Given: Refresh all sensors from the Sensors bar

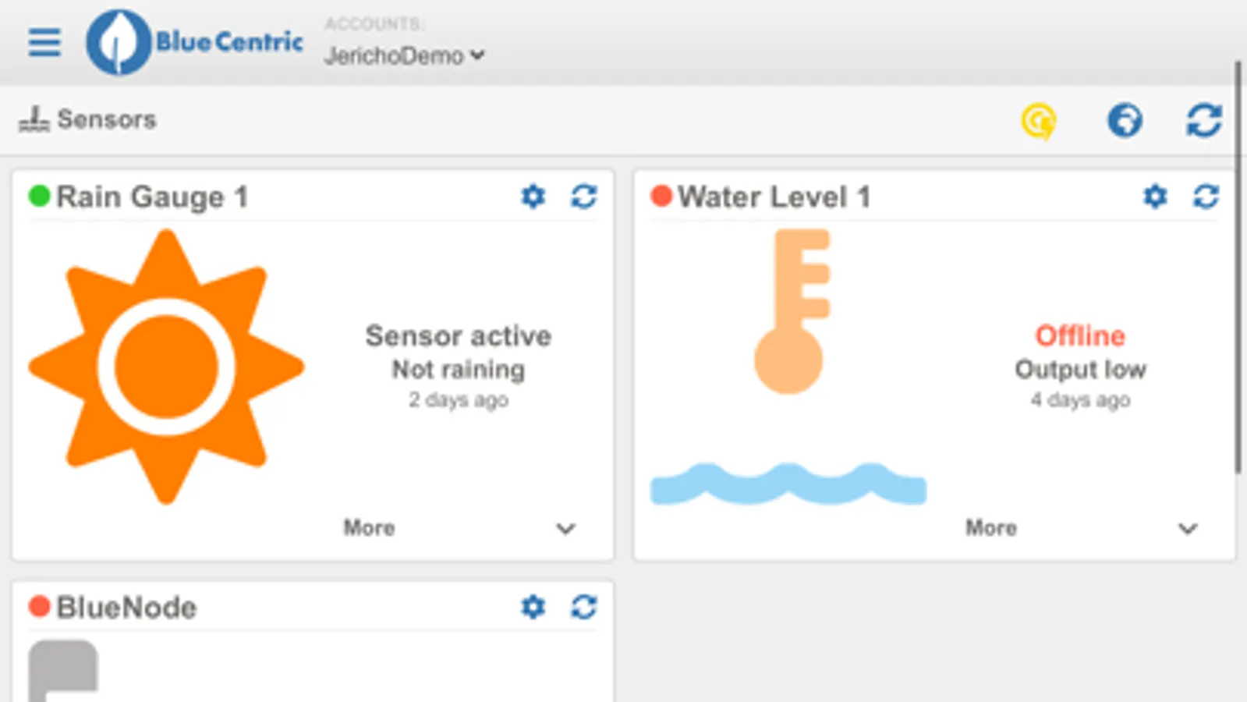Looking at the screenshot, I should (x=1203, y=121).
